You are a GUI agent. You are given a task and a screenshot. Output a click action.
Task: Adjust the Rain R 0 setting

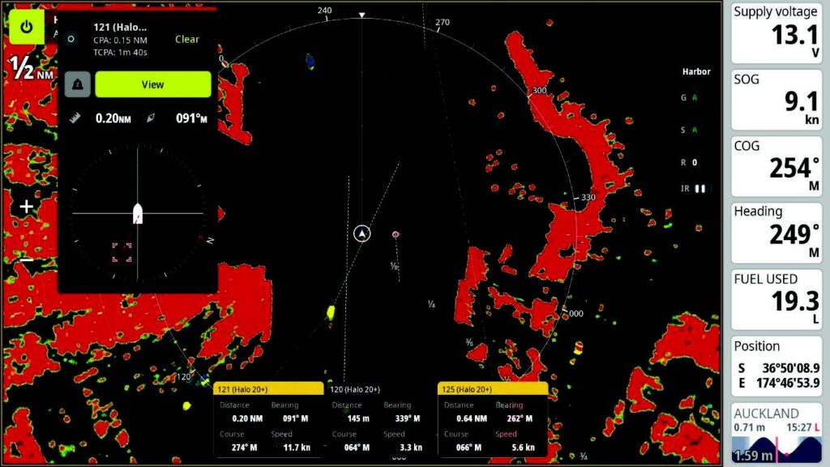(689, 162)
